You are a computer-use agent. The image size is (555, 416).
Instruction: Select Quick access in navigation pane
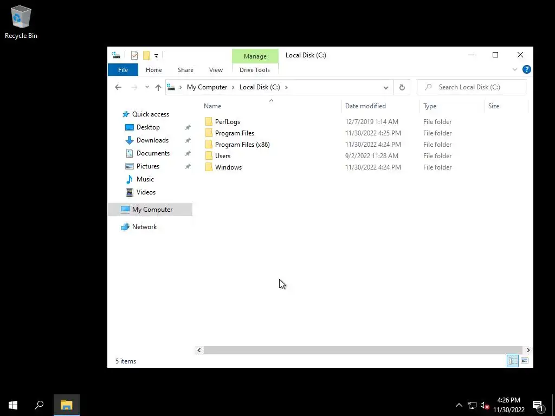coord(150,114)
